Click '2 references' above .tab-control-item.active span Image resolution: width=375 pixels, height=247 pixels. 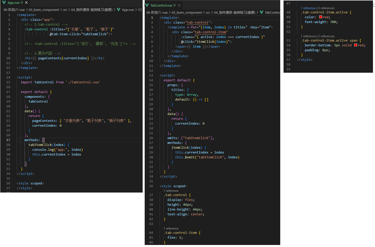326,36
